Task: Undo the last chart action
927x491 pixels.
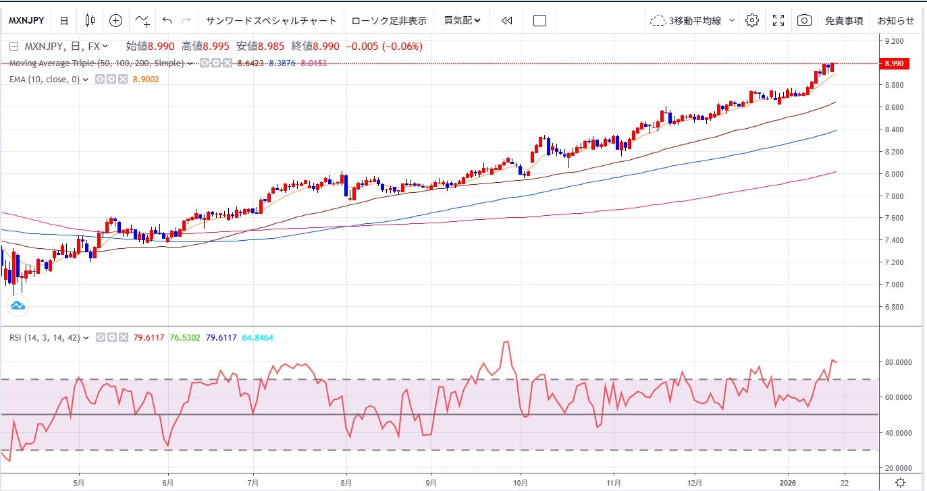Action: 167,20
